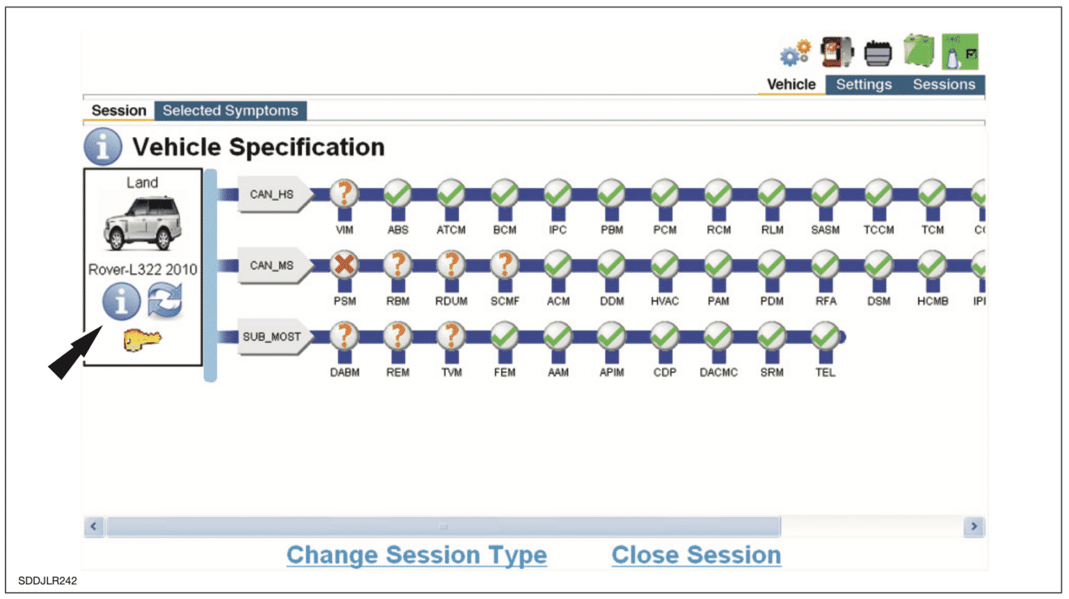Click the Change Session Type link
Viewport: 1069px width, 599px height.
(416, 554)
